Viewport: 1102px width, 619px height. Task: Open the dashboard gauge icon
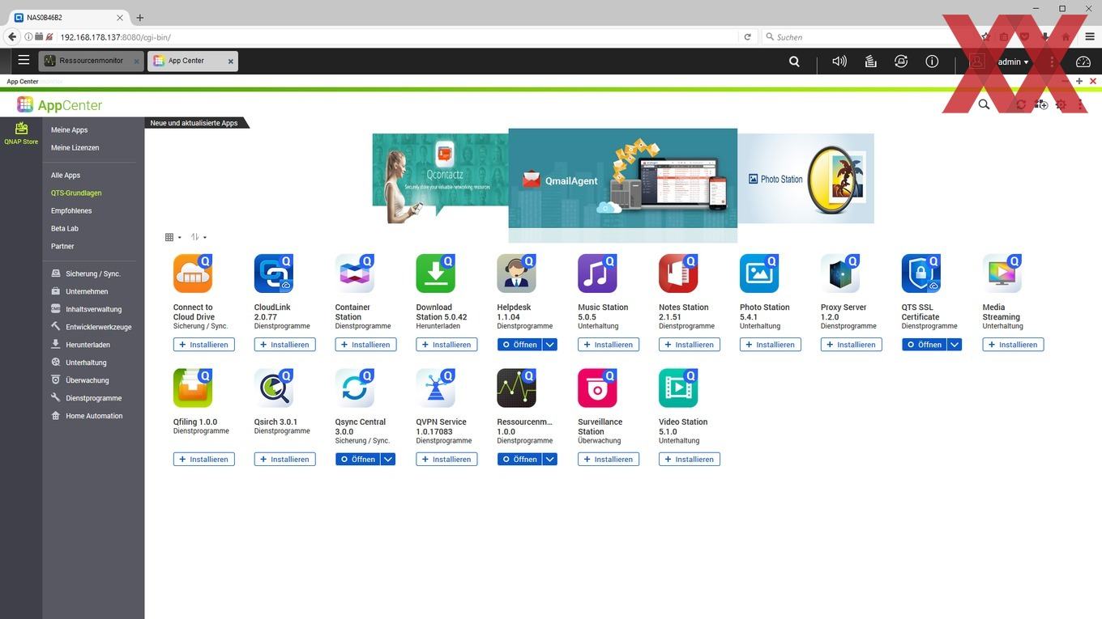(1083, 61)
